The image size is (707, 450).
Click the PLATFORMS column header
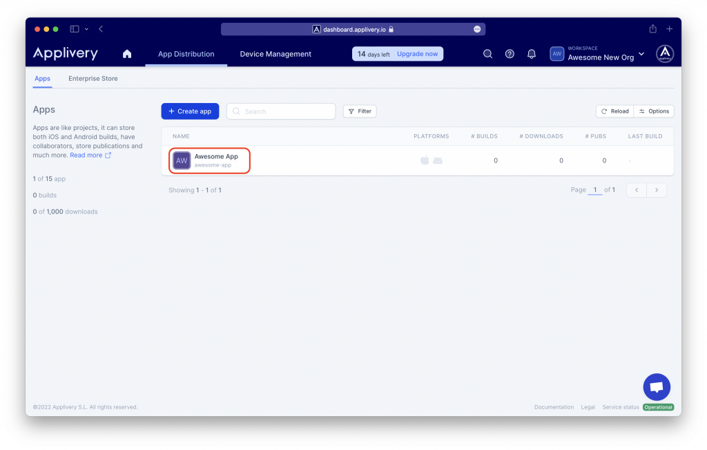pyautogui.click(x=431, y=136)
